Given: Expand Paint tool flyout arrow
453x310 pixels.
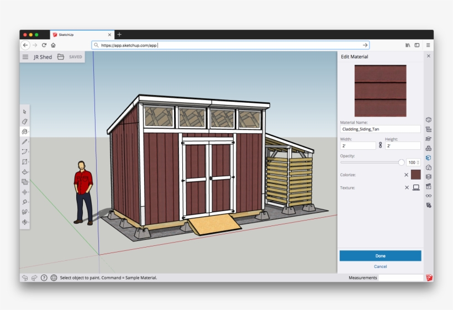Looking at the screenshot, I should coord(28,132).
